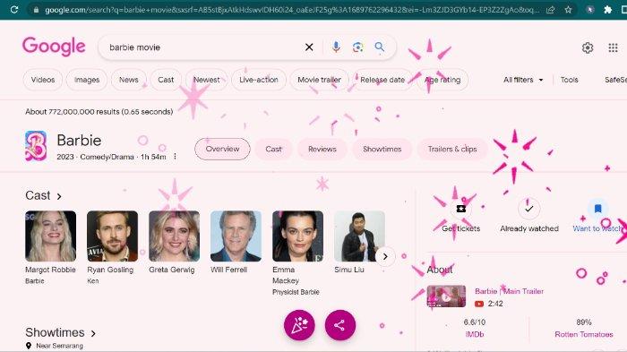Image resolution: width=627 pixels, height=352 pixels.
Task: Open the Rotten Tomatoes link
Action: click(584, 334)
